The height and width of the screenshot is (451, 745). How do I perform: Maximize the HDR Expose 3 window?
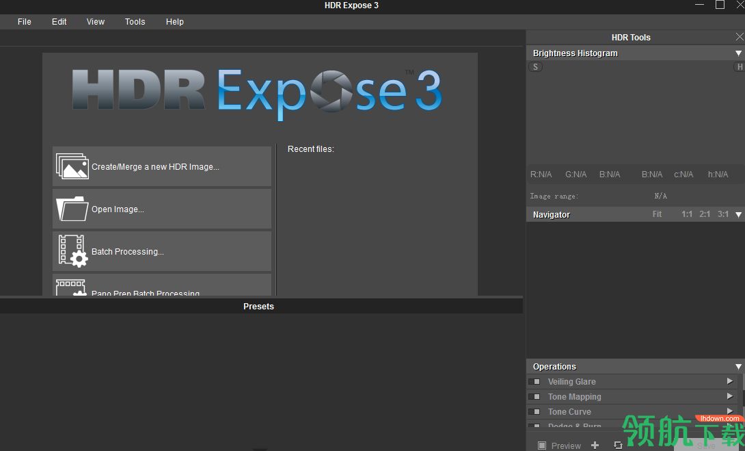tap(720, 5)
